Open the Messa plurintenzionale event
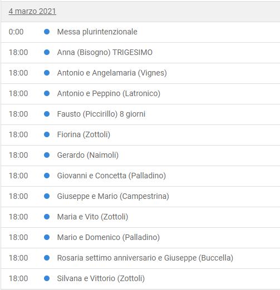The width and height of the screenshot is (280, 290). click(x=97, y=32)
